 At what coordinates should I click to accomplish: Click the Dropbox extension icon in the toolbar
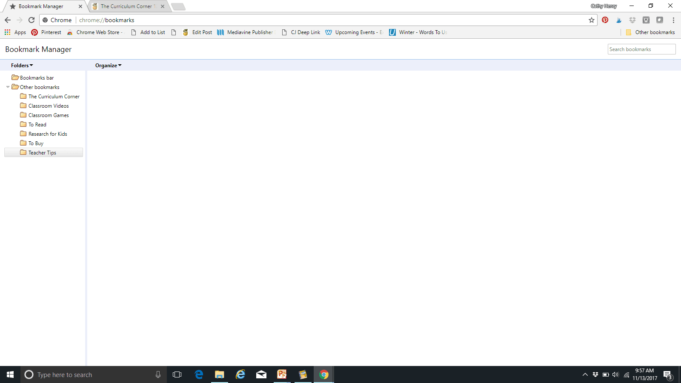point(632,20)
